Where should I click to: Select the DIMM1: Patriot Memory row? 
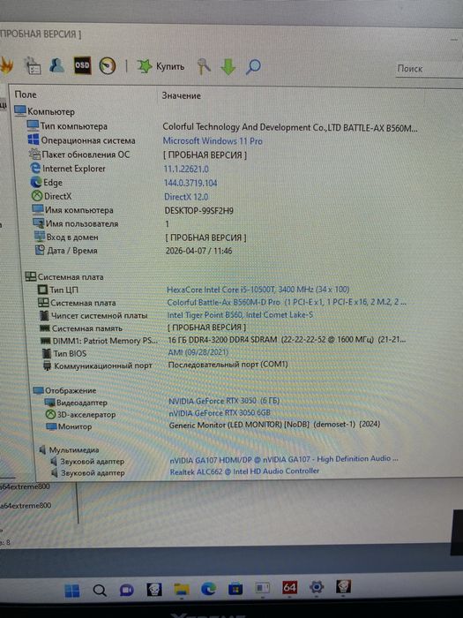[x=222, y=340]
